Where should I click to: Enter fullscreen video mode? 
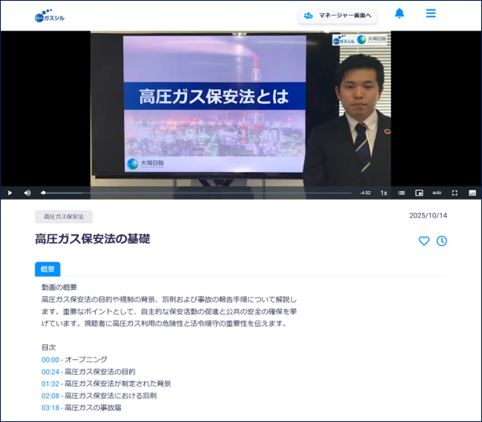(x=454, y=193)
